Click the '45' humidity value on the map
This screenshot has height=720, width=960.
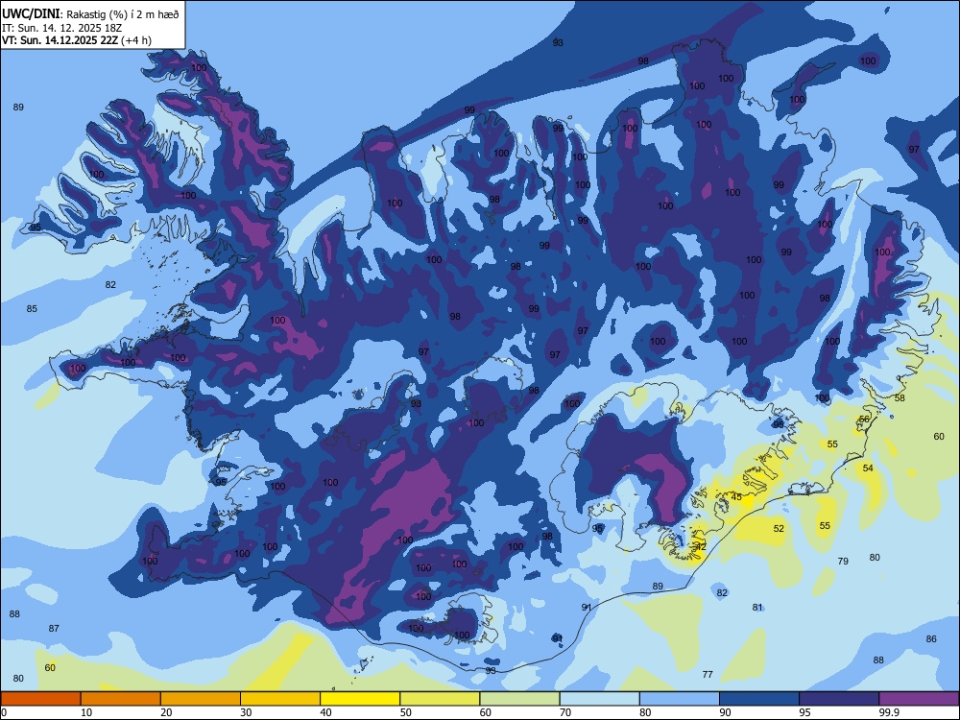[736, 497]
